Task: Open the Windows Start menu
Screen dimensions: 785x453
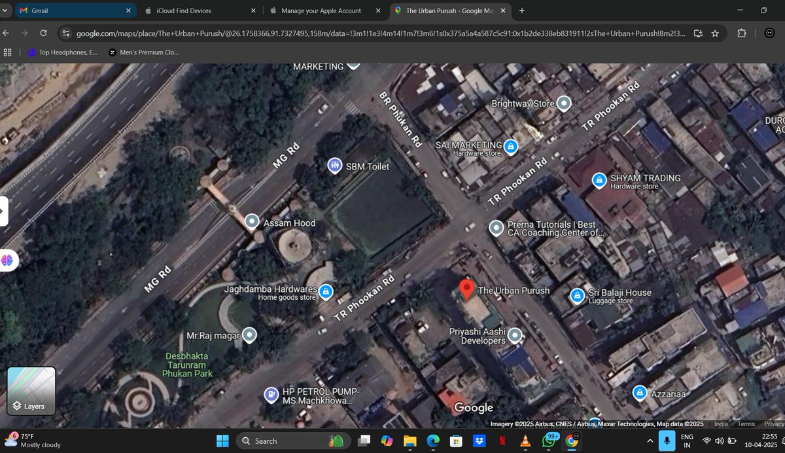Action: pos(222,441)
